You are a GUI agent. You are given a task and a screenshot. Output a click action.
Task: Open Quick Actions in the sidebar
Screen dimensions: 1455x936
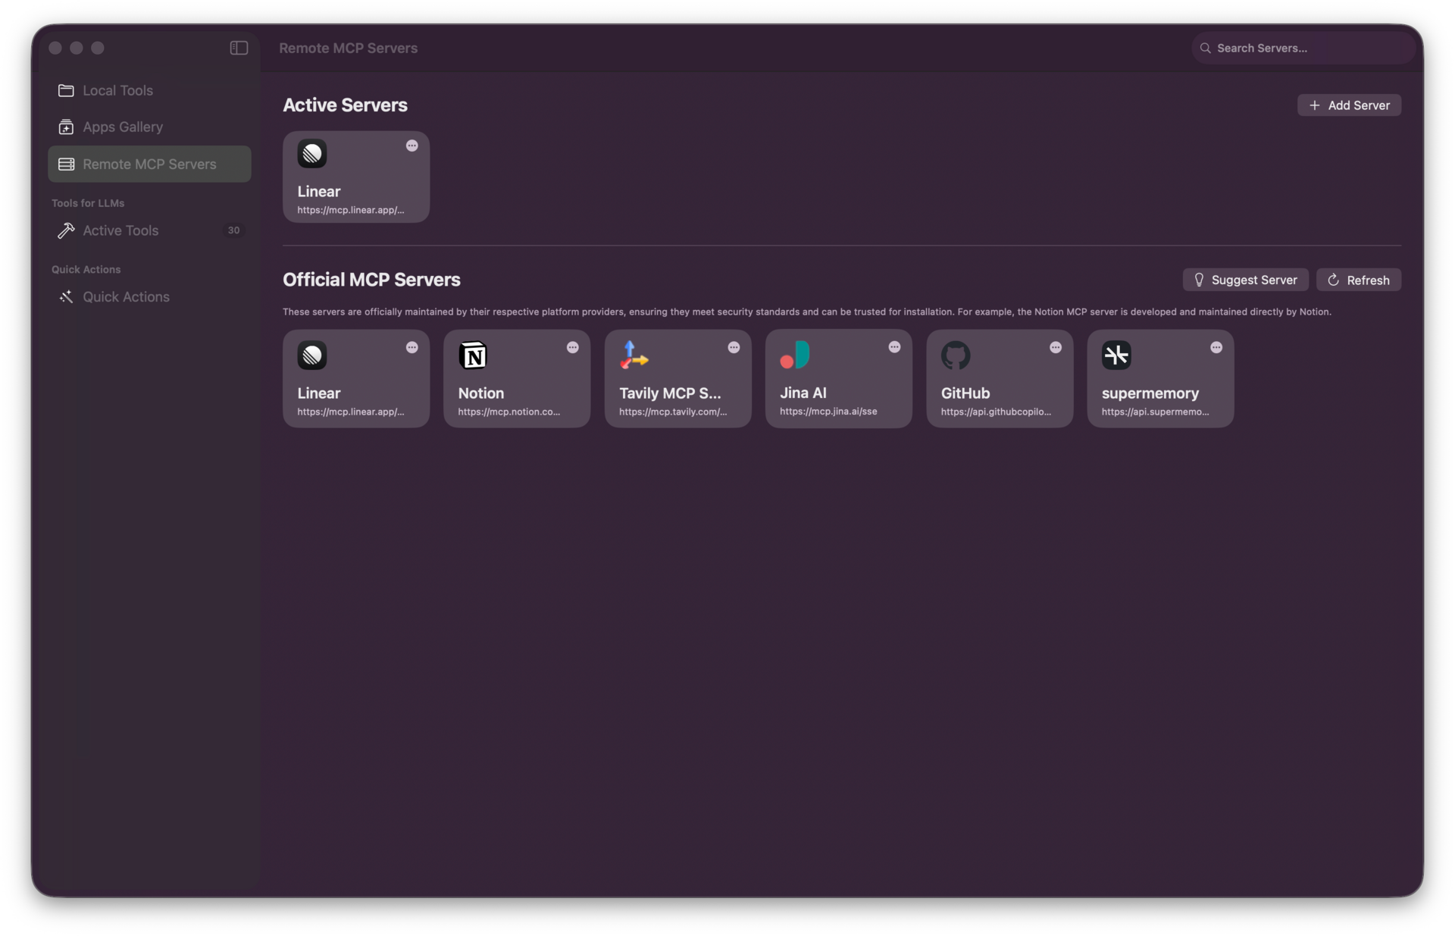click(x=149, y=296)
